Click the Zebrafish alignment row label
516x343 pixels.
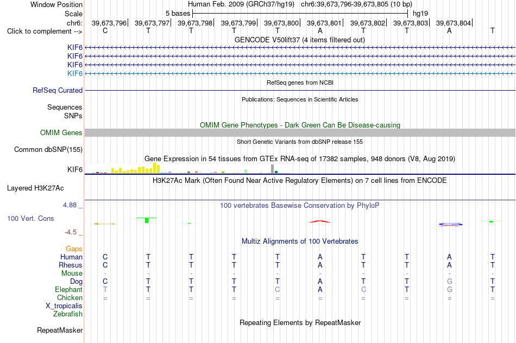pyautogui.click(x=68, y=314)
